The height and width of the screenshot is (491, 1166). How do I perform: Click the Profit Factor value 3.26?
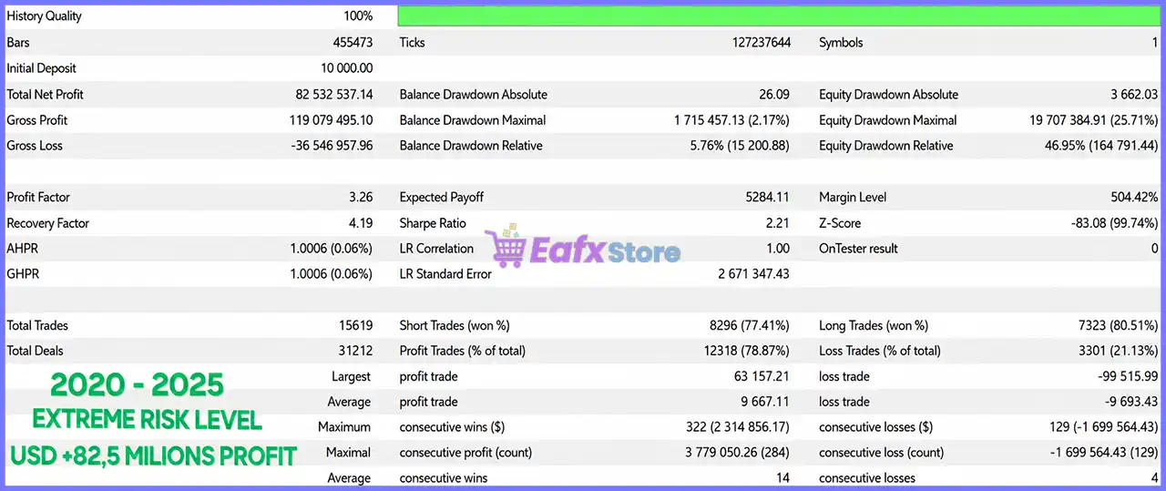[x=361, y=198]
